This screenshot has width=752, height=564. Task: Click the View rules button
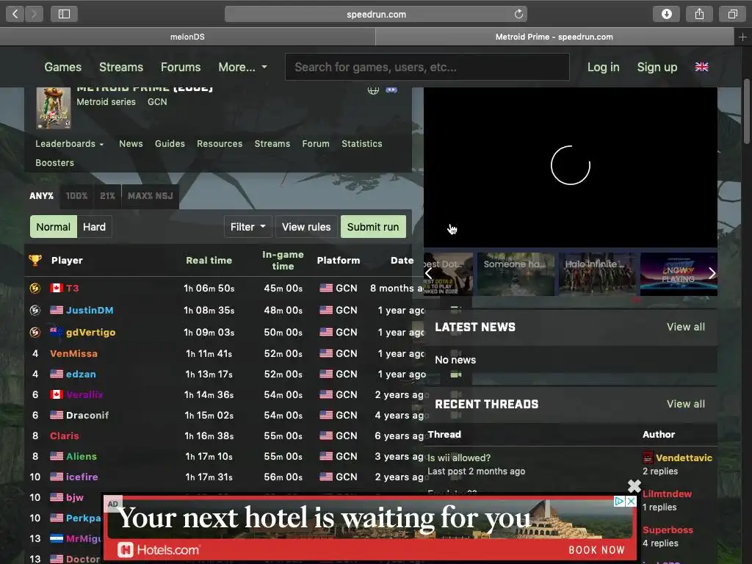click(306, 227)
